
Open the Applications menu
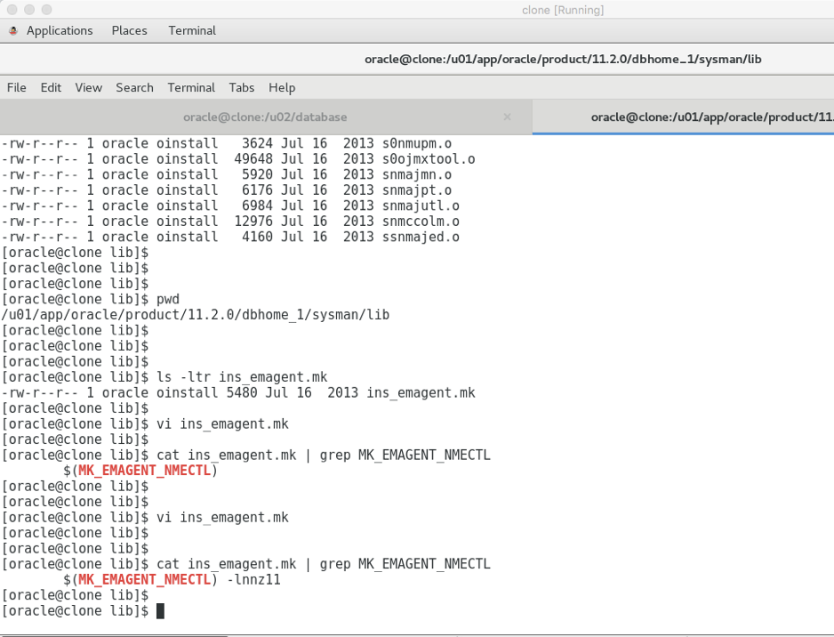coord(59,30)
